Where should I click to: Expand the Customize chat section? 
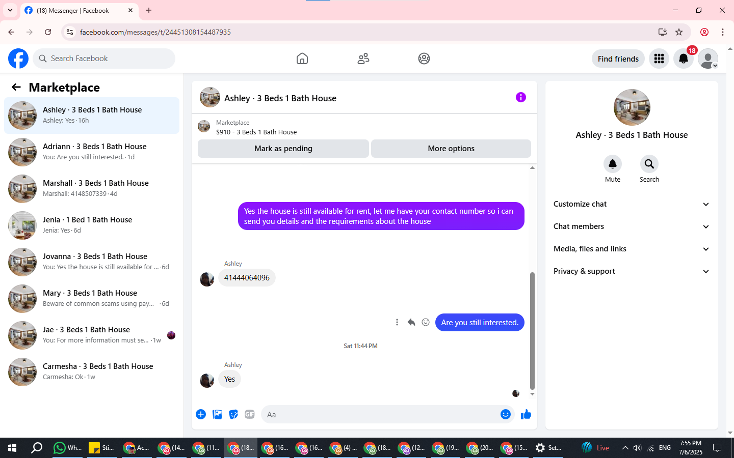632,204
